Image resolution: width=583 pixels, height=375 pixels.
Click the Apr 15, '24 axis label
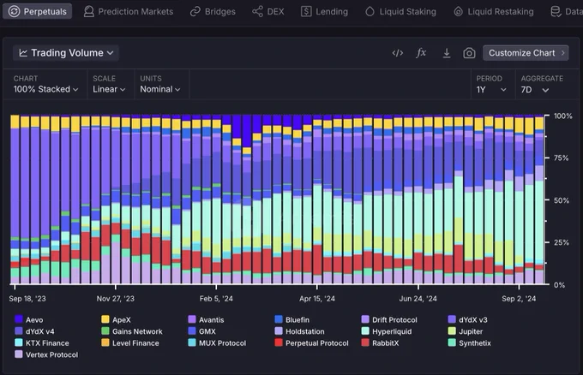coord(317,299)
